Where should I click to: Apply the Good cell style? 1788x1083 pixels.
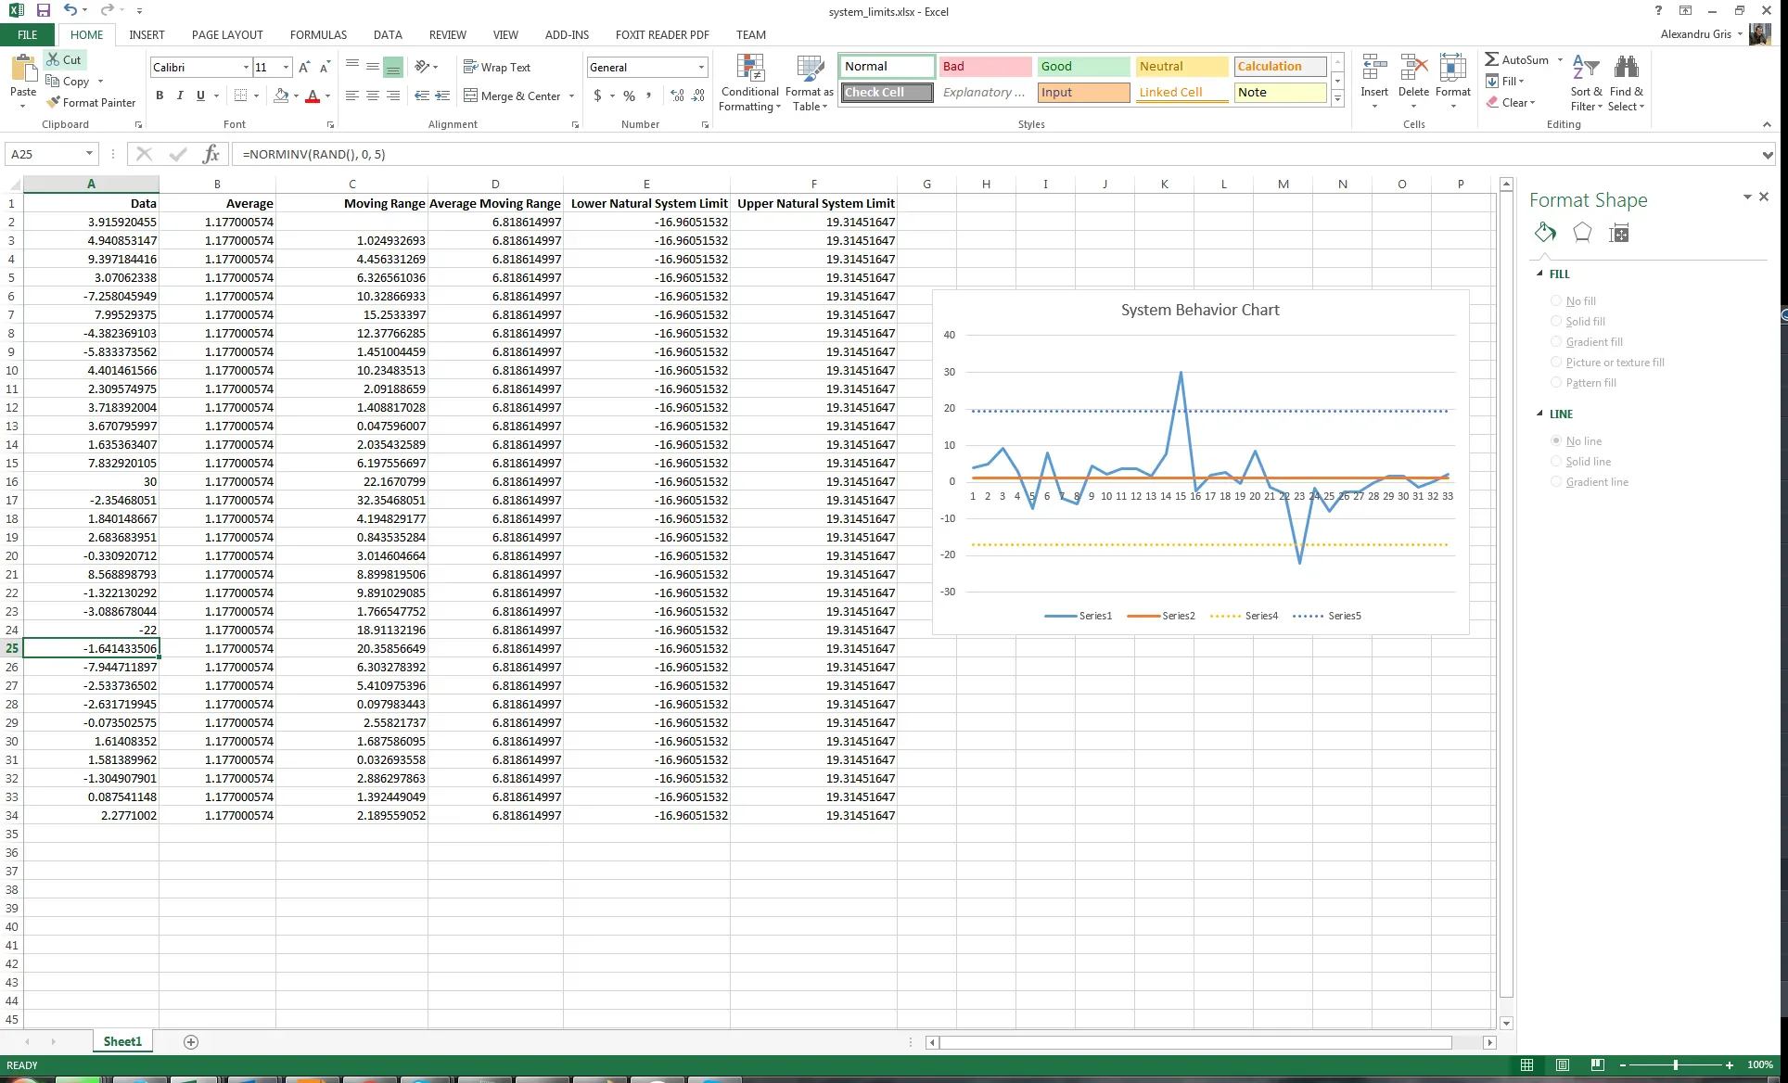[1083, 66]
